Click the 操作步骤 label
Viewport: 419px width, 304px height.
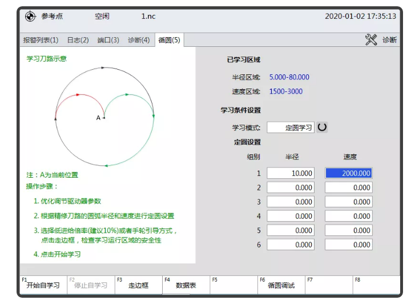(42, 186)
